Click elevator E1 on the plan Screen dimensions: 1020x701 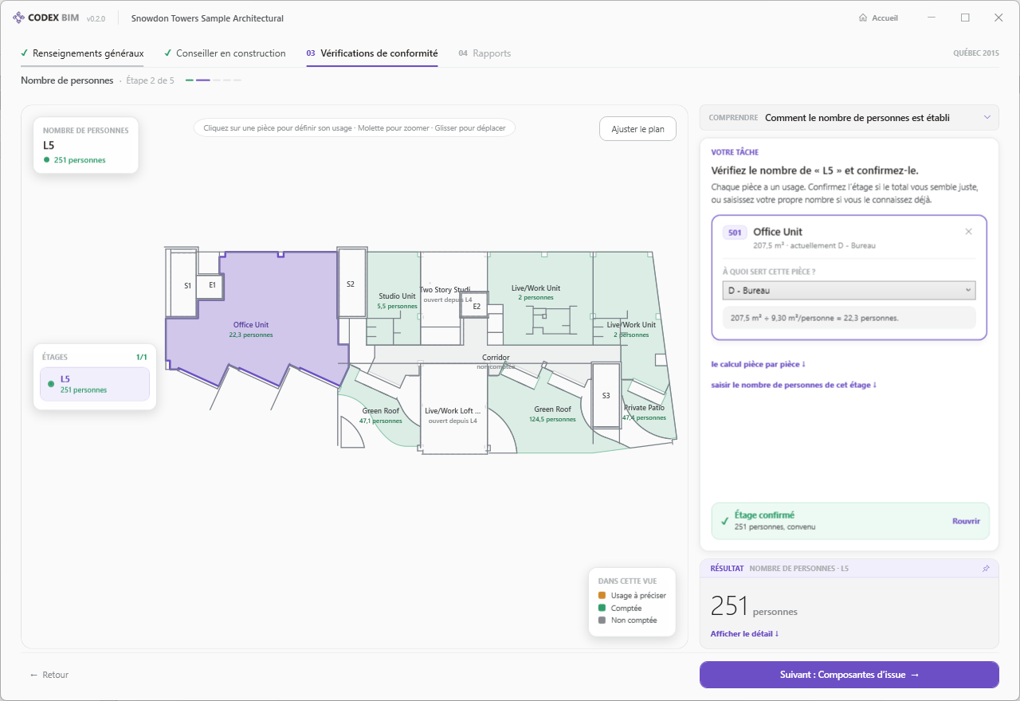[x=212, y=284]
